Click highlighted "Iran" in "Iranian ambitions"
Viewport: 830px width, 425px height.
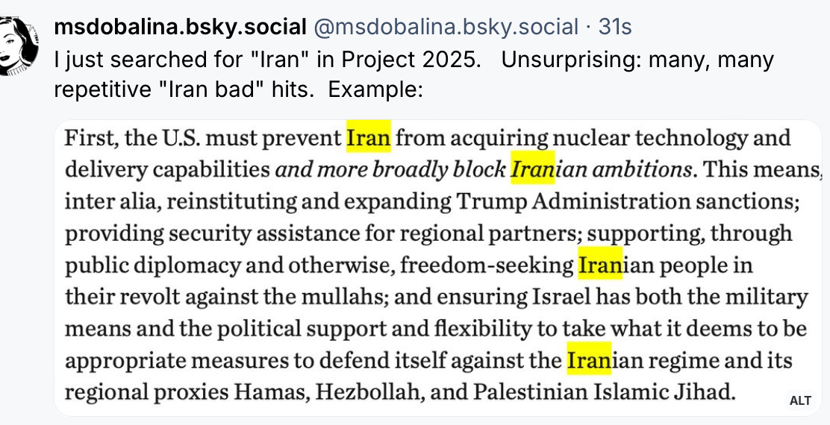pyautogui.click(x=532, y=169)
